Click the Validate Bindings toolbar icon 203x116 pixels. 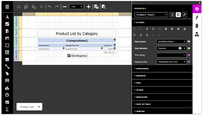pyautogui.click(x=96, y=7)
